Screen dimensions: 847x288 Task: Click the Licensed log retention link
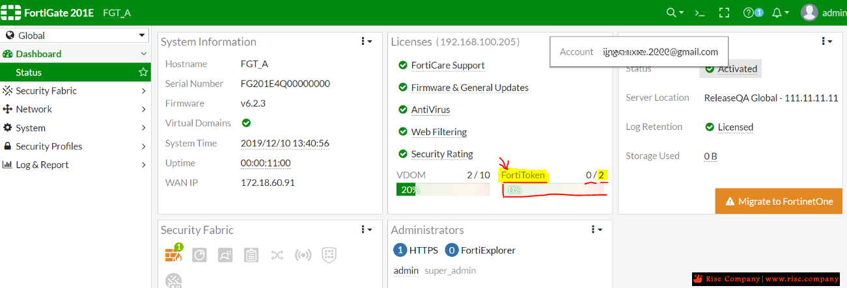736,127
